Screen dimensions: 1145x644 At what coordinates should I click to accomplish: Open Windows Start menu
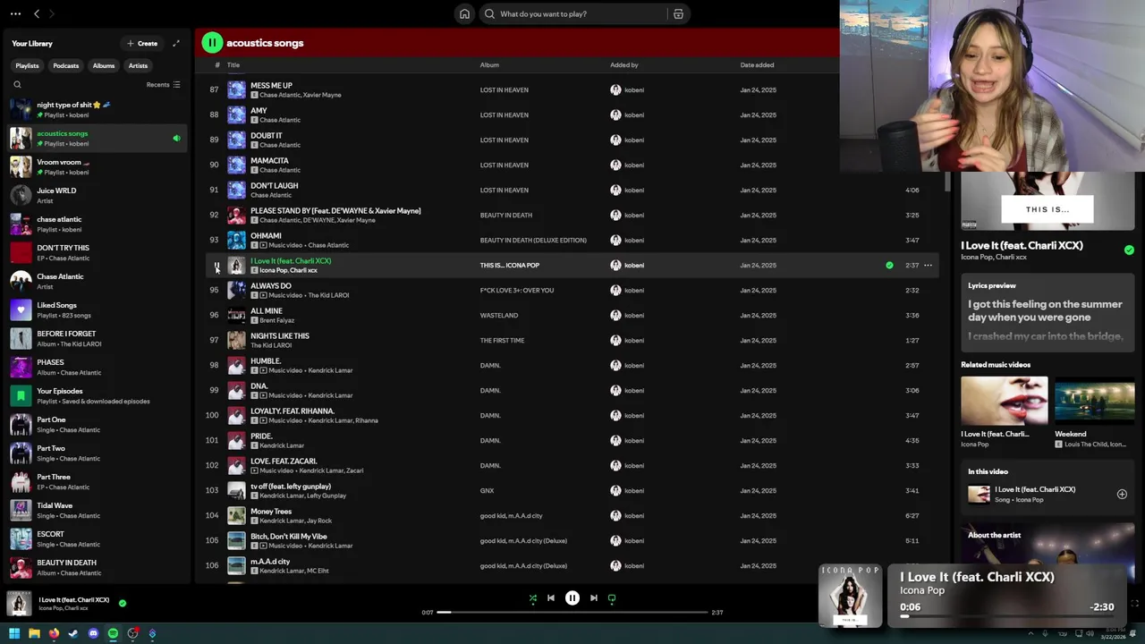pos(14,633)
